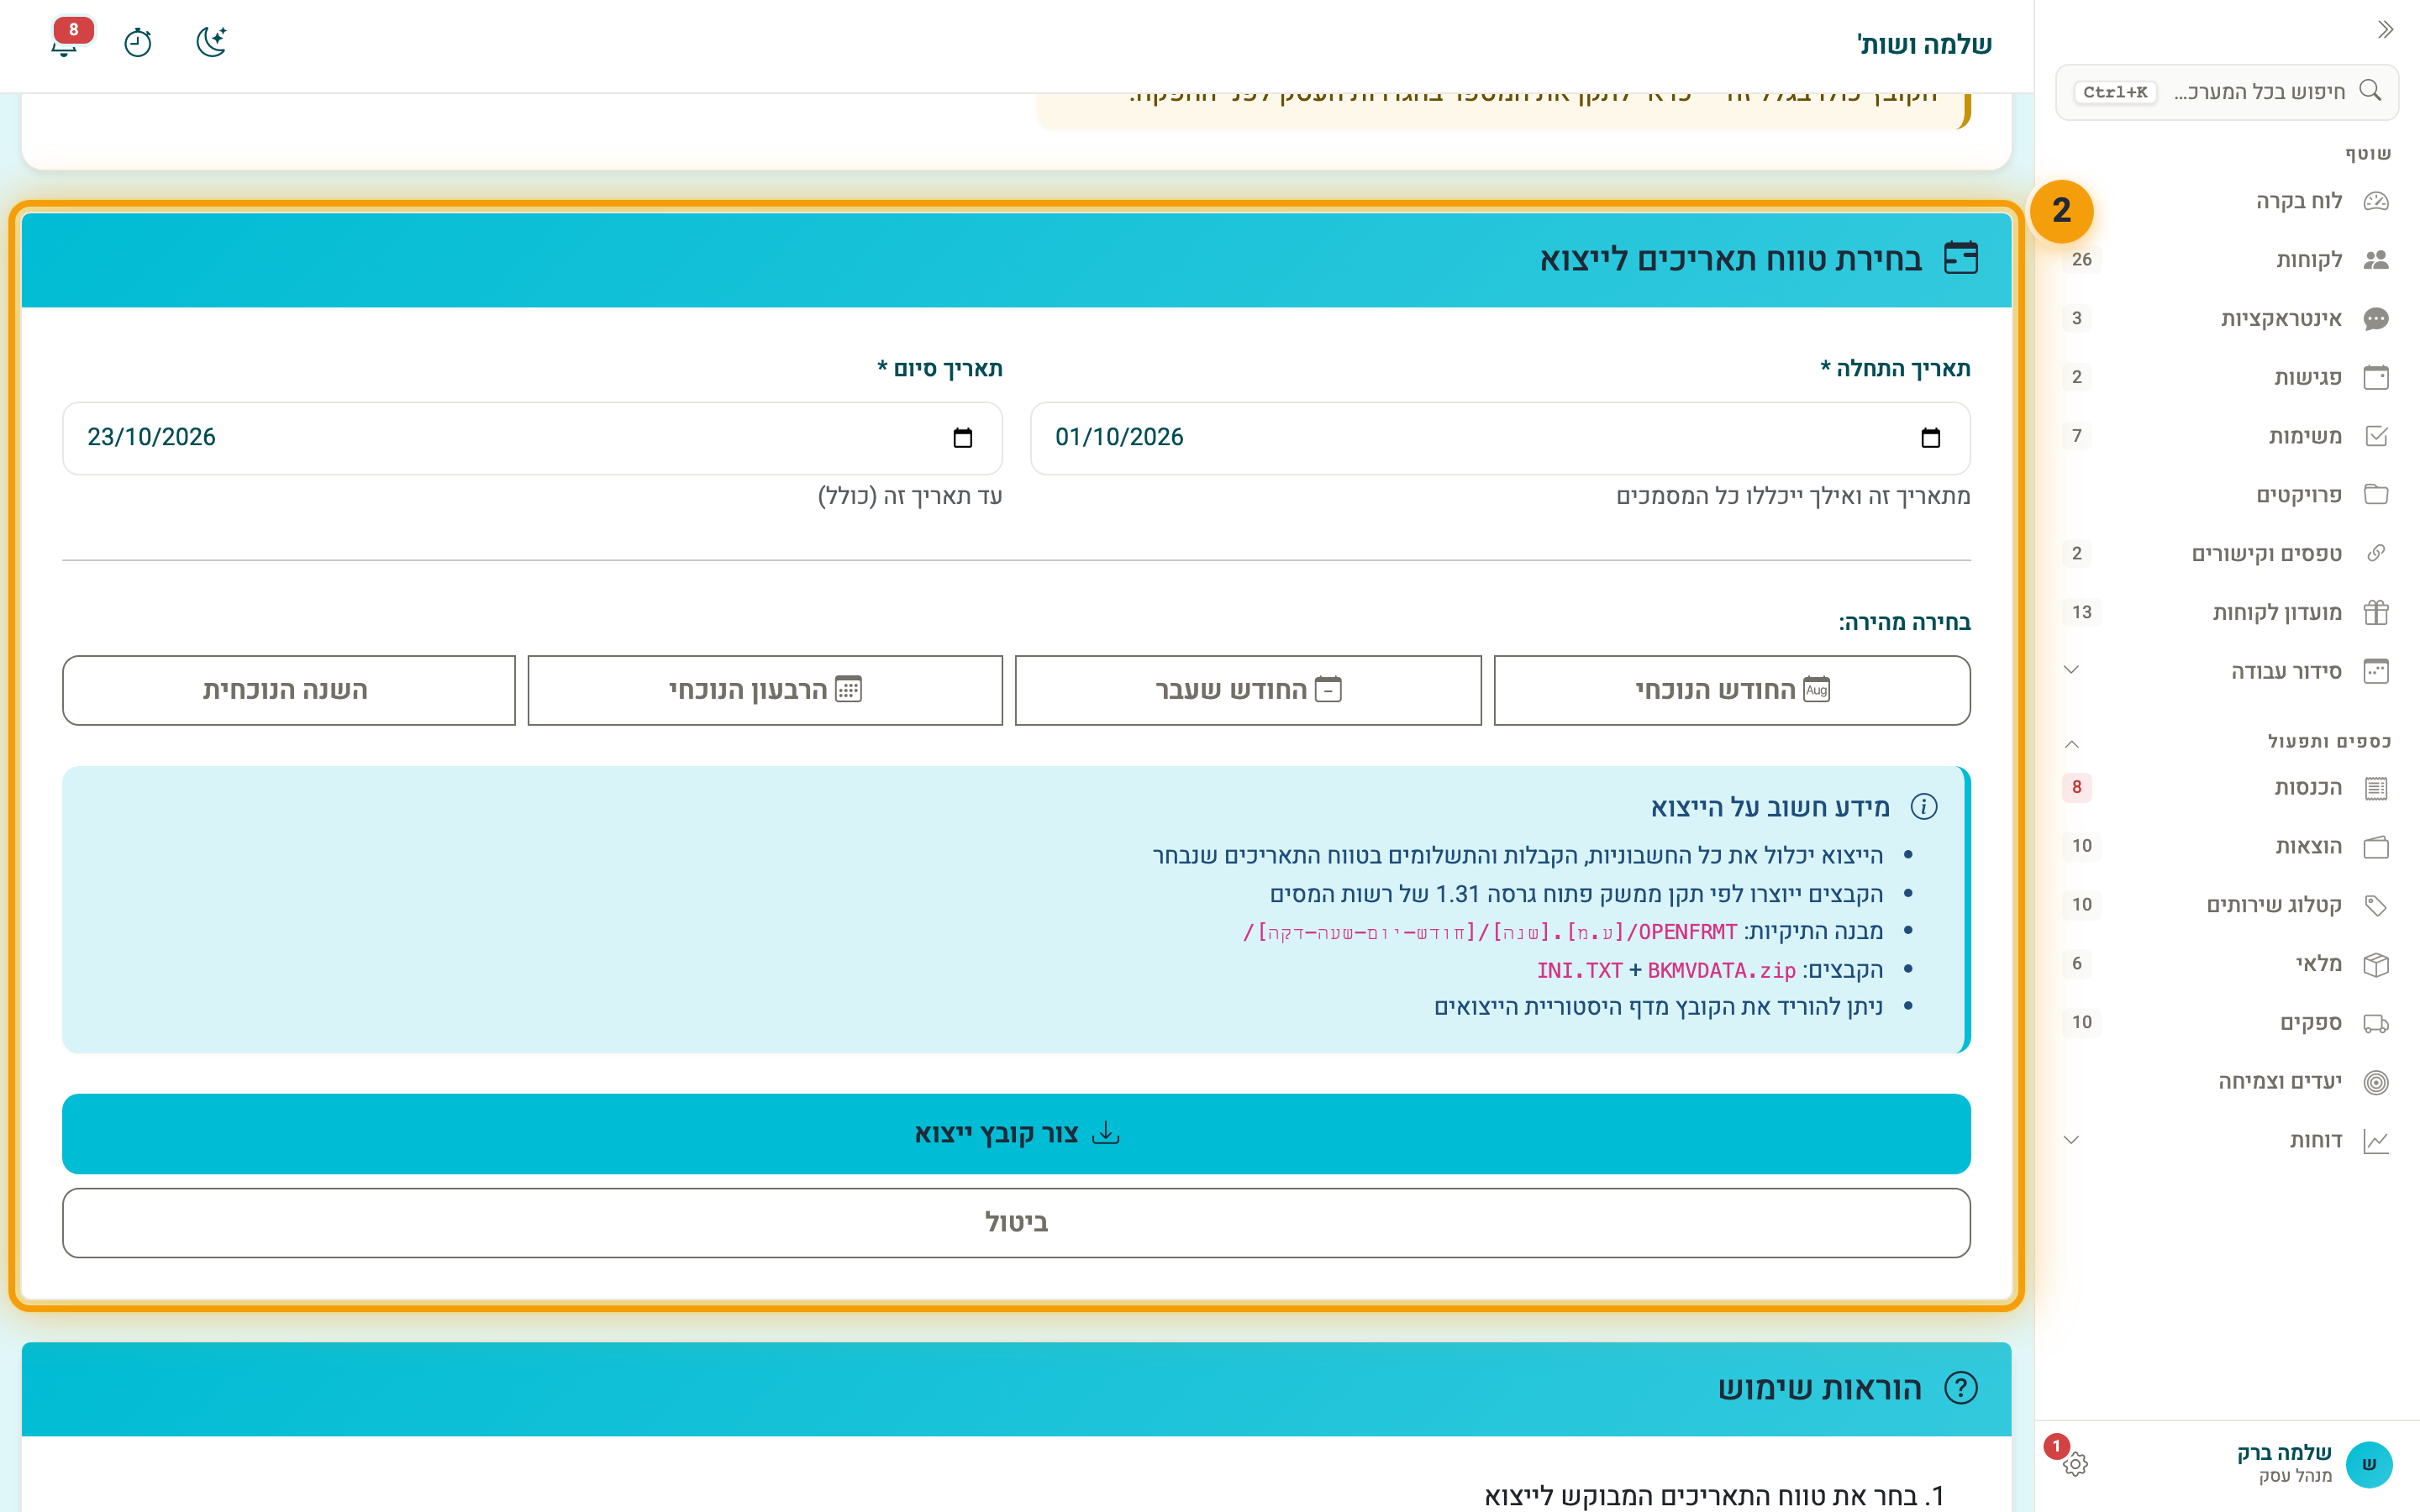
Task: Click the הכנסות list icon
Action: coord(2376,788)
